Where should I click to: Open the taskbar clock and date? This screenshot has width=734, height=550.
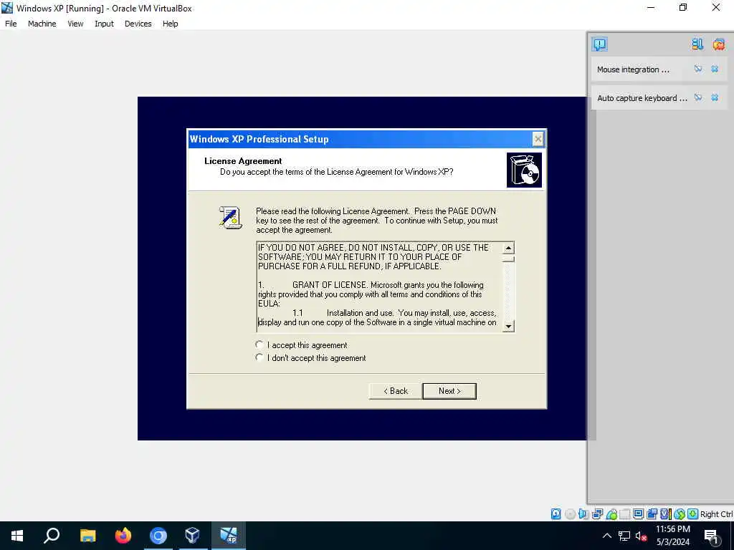click(x=672, y=536)
